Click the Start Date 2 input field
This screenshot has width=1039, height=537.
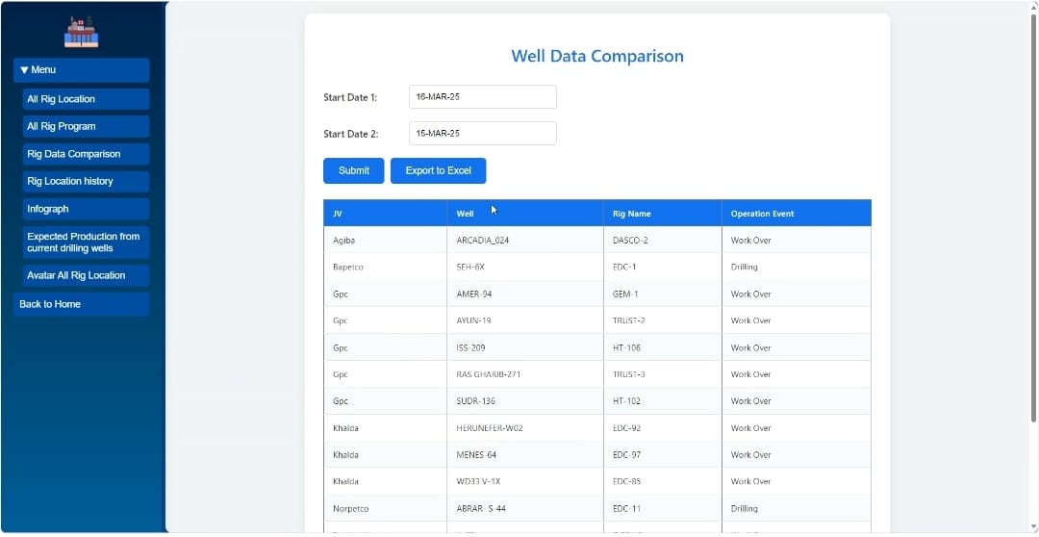[482, 133]
